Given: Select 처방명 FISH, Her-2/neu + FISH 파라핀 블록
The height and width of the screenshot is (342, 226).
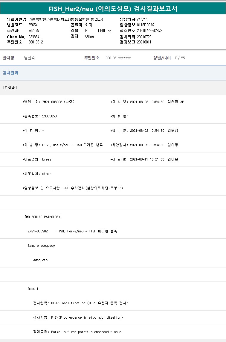Looking at the screenshot, I should pyautogui.click(x=63, y=145).
